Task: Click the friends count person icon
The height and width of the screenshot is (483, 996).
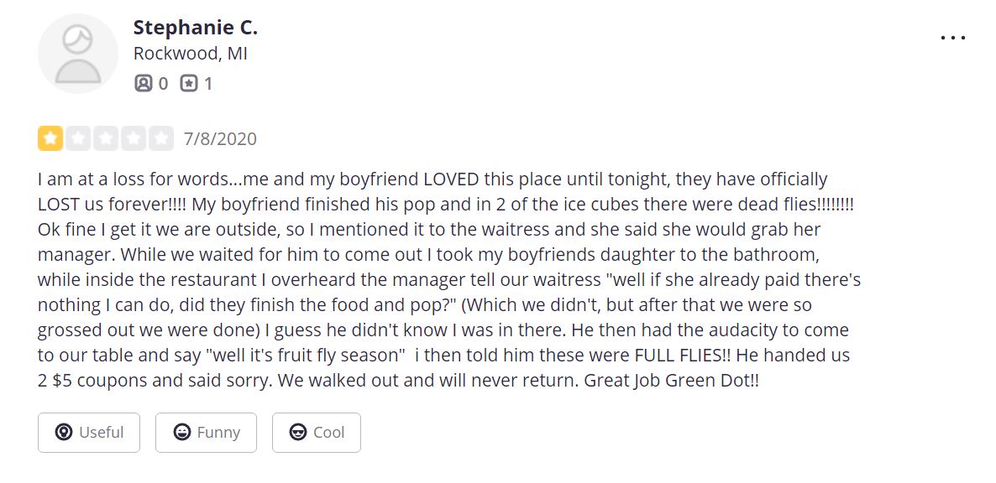Action: [x=144, y=83]
